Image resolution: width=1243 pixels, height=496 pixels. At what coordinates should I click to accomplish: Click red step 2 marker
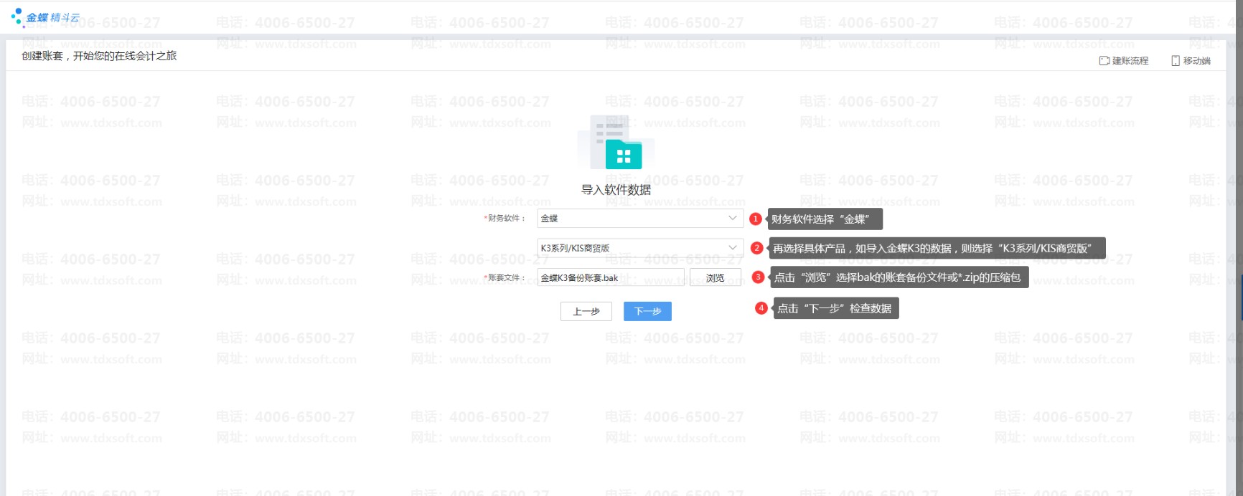click(x=756, y=248)
